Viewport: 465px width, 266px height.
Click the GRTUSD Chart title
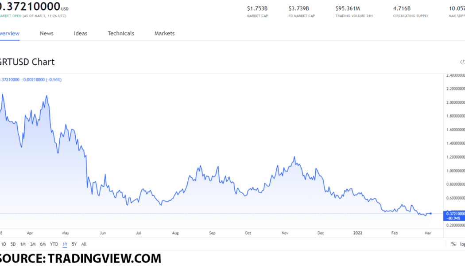27,62
